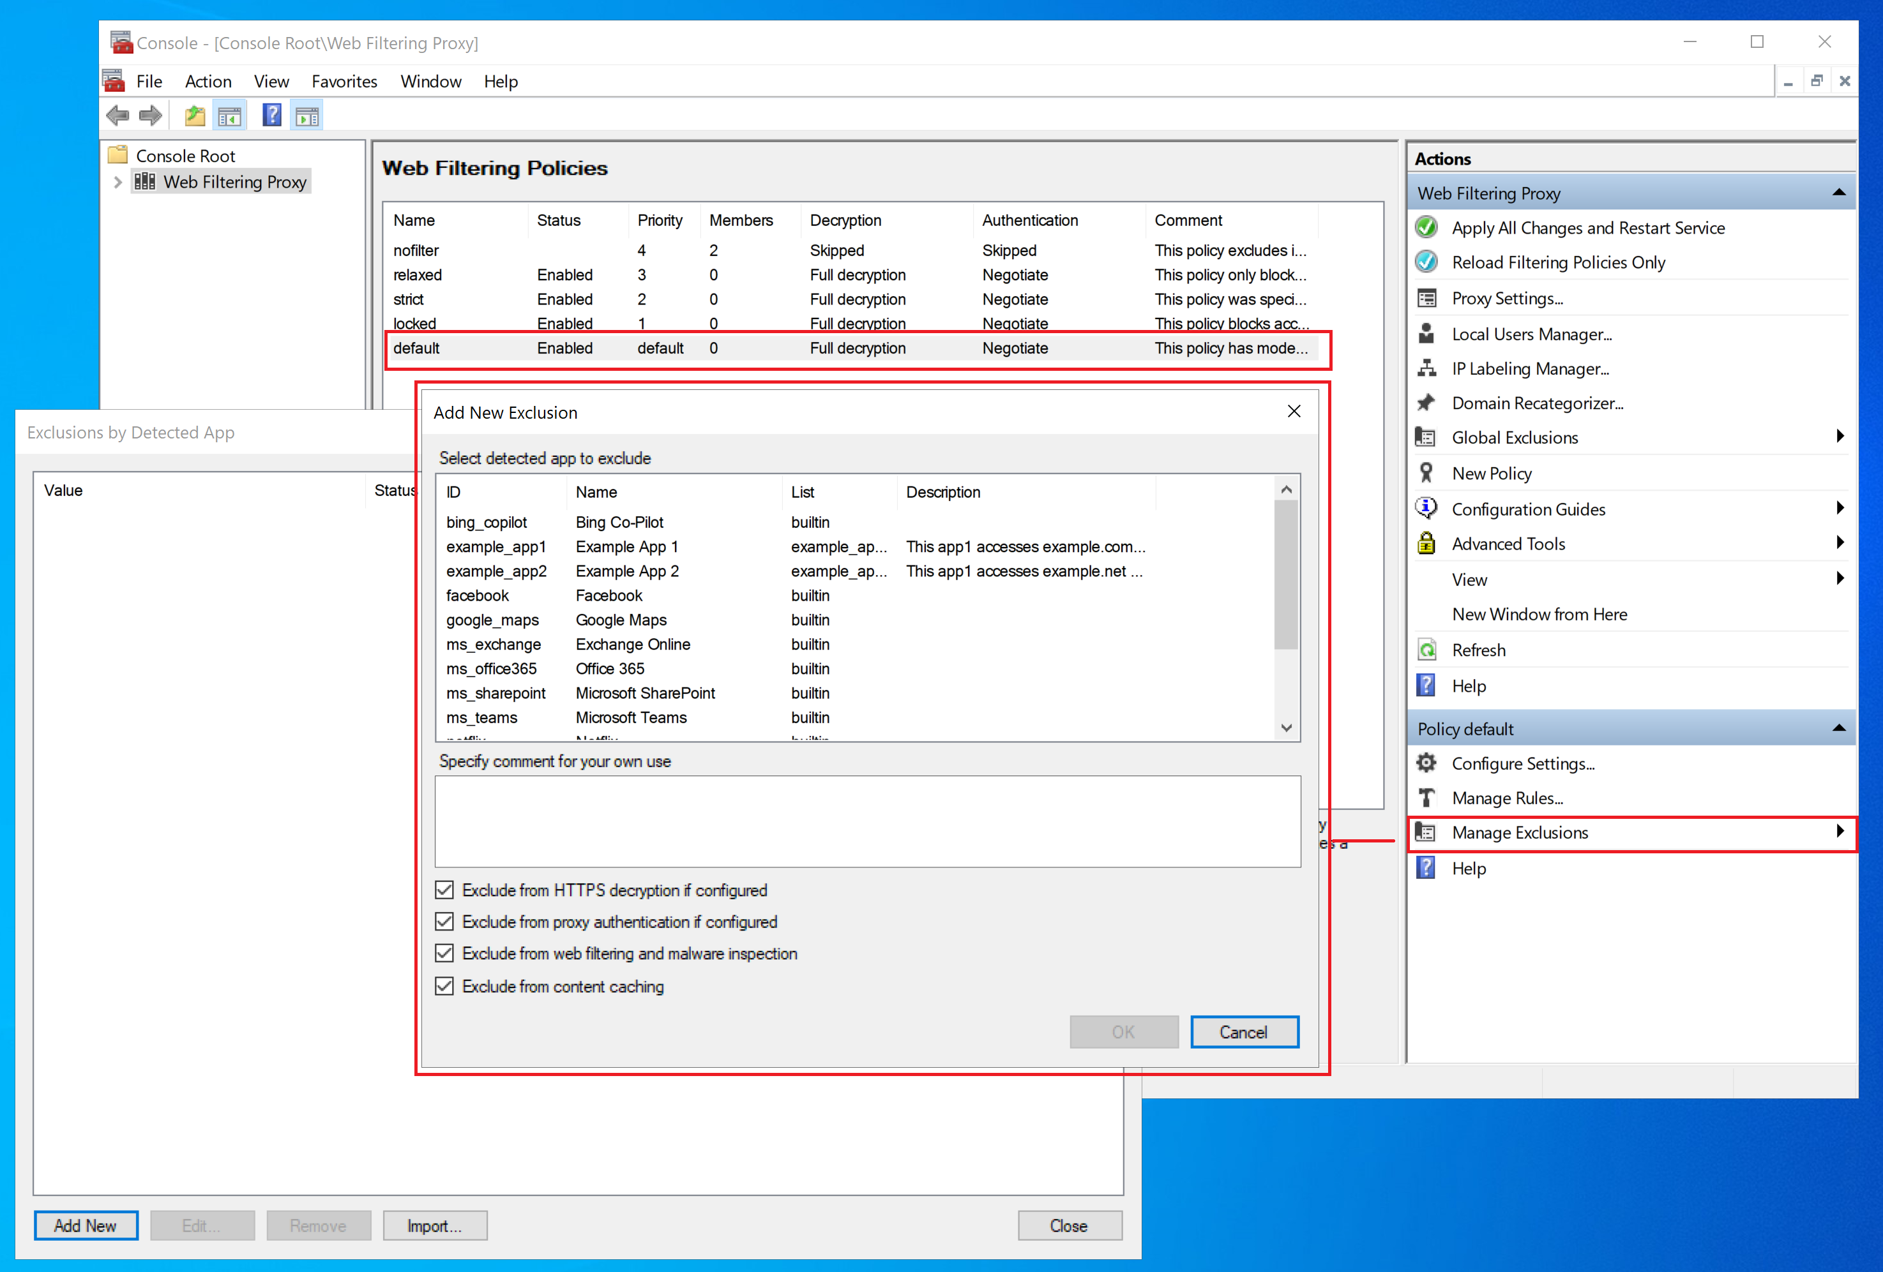Open the Action menu
This screenshot has width=1883, height=1272.
pyautogui.click(x=208, y=82)
